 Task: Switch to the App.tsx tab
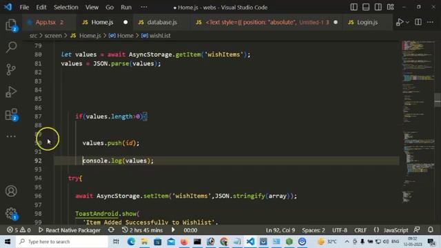click(x=49, y=22)
